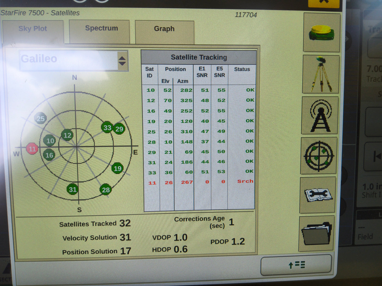382x286 pixels.
Task: Click the Elv column header
Action: click(x=165, y=81)
